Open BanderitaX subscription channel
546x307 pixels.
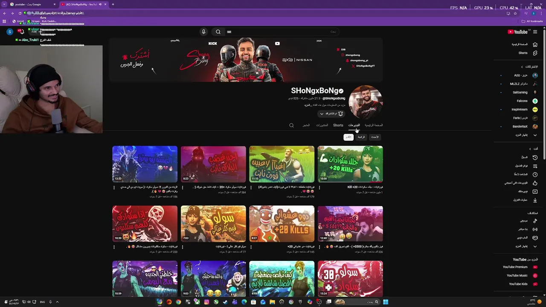pyautogui.click(x=524, y=127)
